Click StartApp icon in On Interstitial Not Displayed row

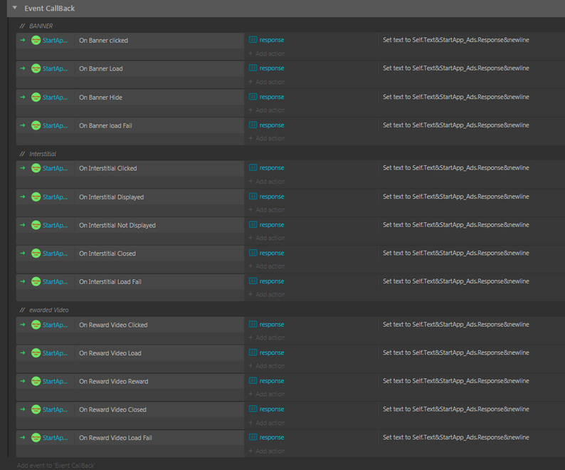coord(36,225)
